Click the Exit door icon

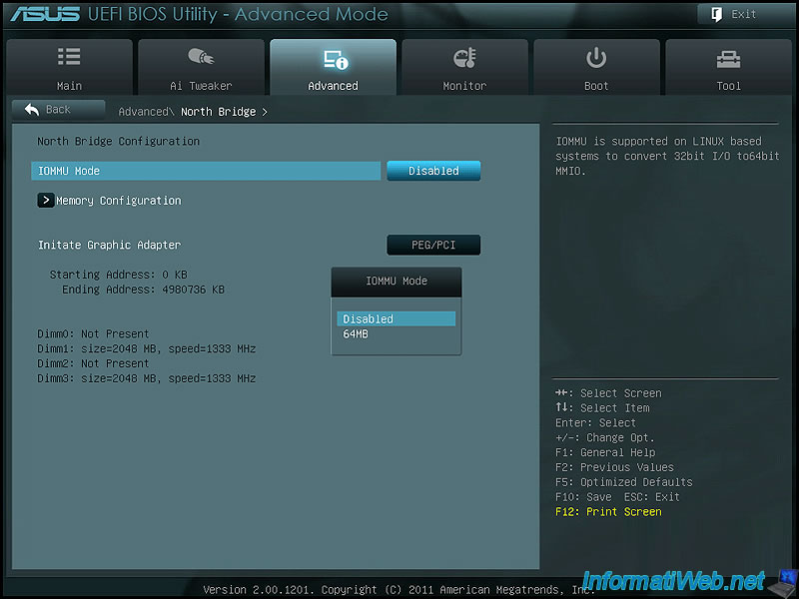(716, 15)
